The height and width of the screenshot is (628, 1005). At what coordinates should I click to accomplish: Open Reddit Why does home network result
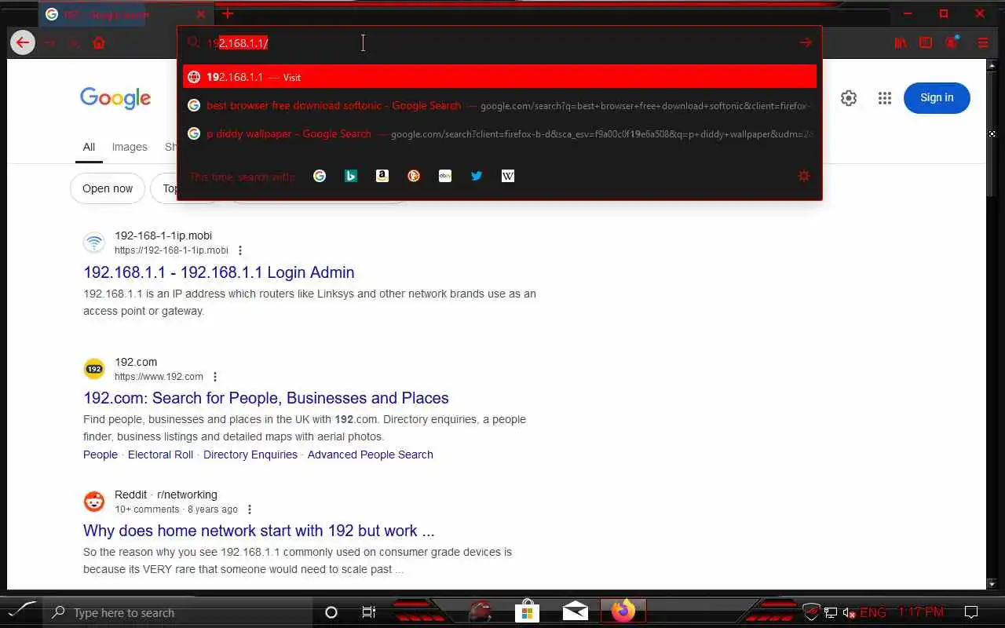pyautogui.click(x=259, y=531)
